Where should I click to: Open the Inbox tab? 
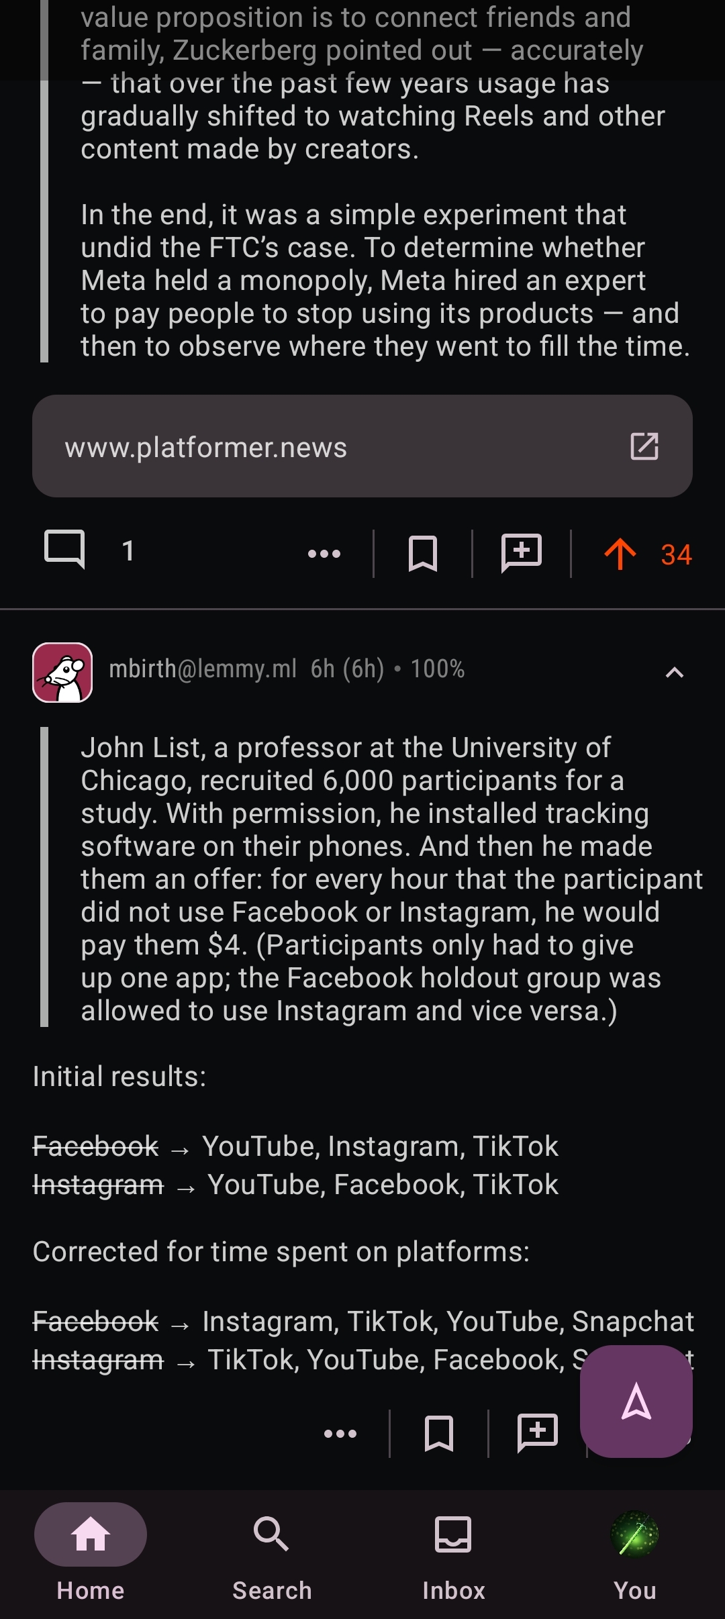point(453,1551)
